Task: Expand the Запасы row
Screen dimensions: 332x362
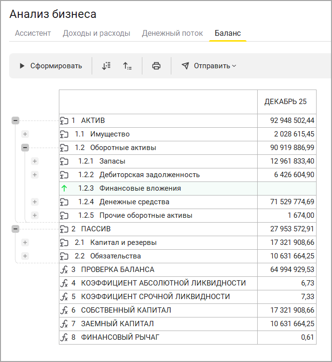Action: coord(35,161)
